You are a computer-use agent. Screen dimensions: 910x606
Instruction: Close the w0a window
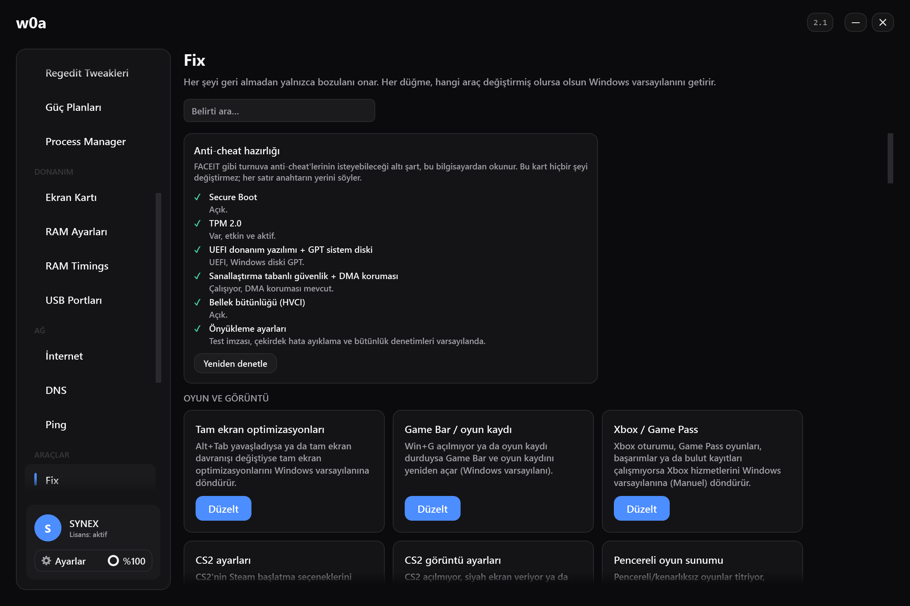tap(883, 22)
